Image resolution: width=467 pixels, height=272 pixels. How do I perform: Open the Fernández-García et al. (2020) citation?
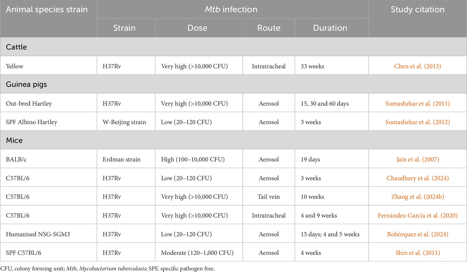point(417,215)
